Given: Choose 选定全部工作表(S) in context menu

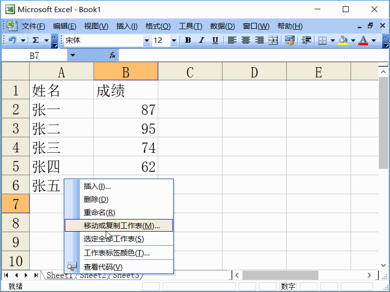Looking at the screenshot, I should coord(119,239).
